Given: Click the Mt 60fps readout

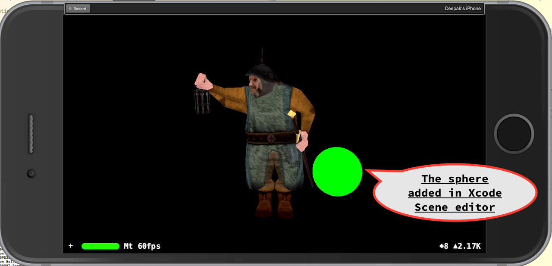Looking at the screenshot, I should 142,246.
